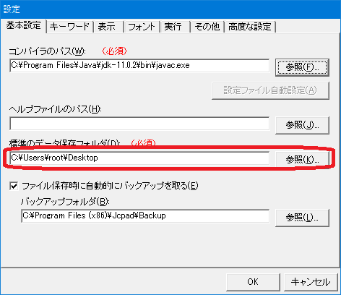Image resolution: width=341 pixels, height=295 pixels.
Task: Confirm settings with OK button
Action: [253, 282]
